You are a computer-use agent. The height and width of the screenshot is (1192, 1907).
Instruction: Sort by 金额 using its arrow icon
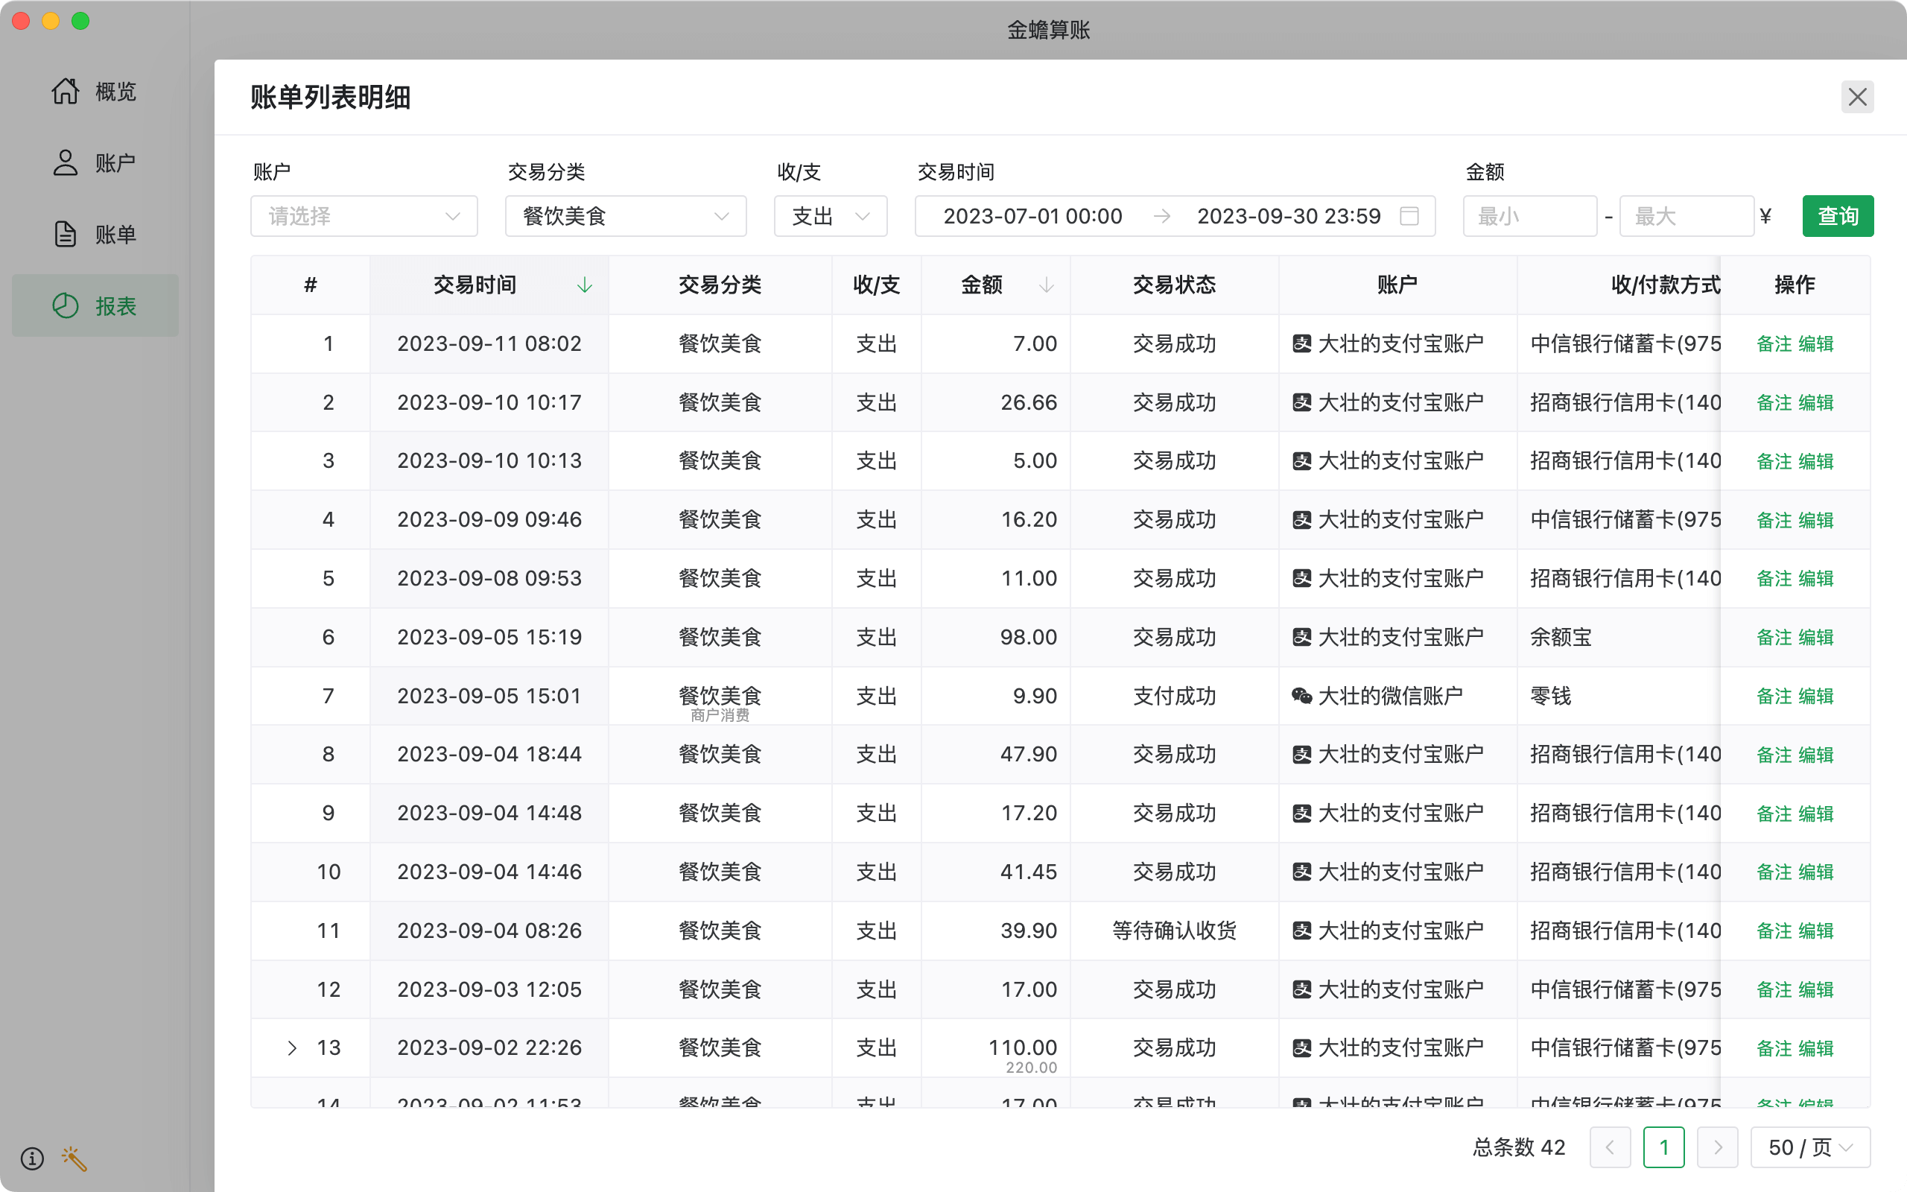pos(1046,285)
